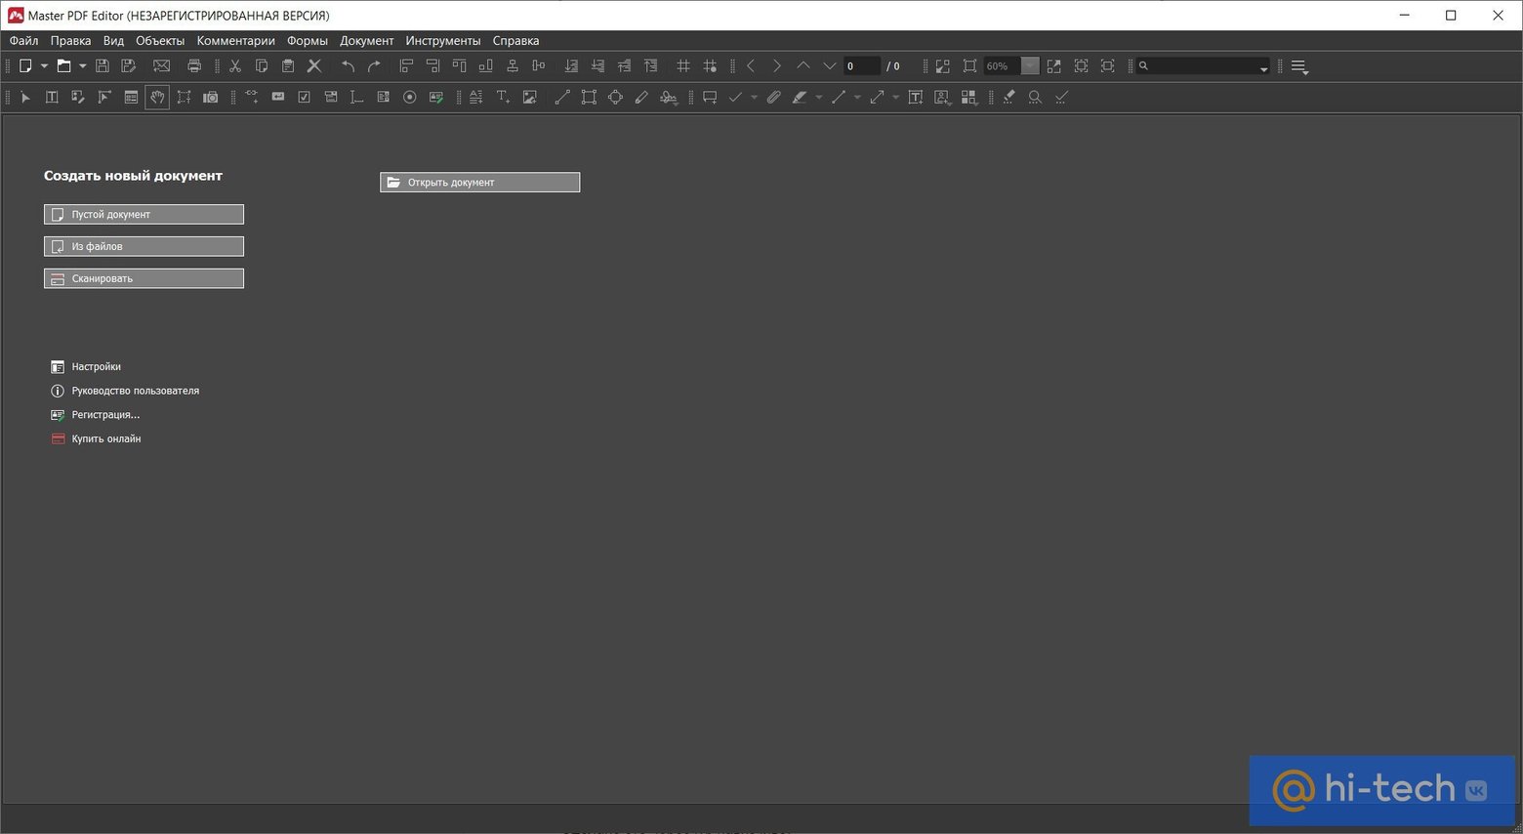Open the toolbar options hamburger menu

tap(1299, 66)
